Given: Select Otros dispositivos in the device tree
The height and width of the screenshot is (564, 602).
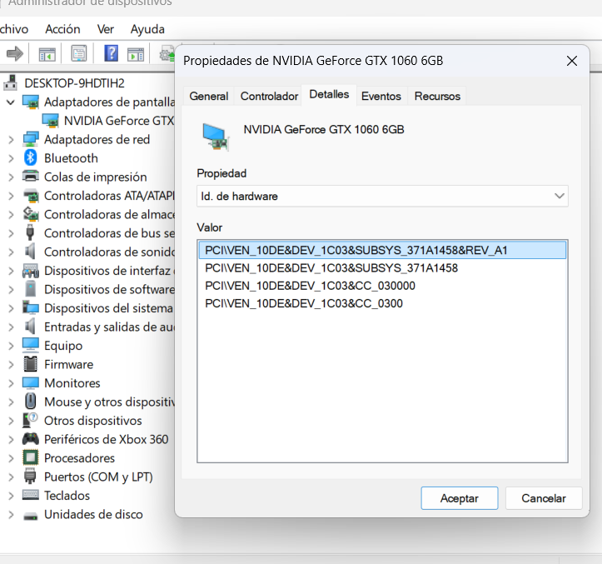Looking at the screenshot, I should [x=93, y=421].
